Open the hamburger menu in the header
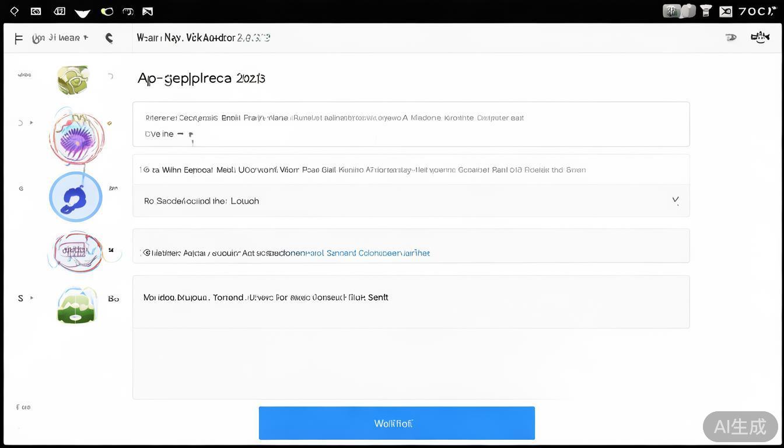This screenshot has width=784, height=448. (18, 38)
